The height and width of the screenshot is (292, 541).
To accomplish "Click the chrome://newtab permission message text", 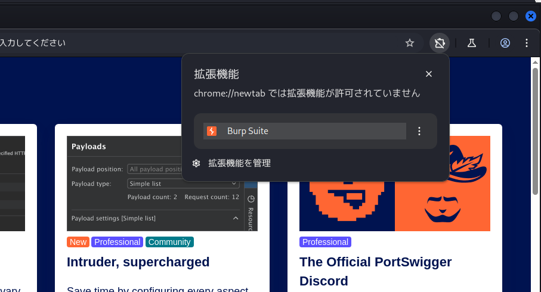I will (307, 94).
